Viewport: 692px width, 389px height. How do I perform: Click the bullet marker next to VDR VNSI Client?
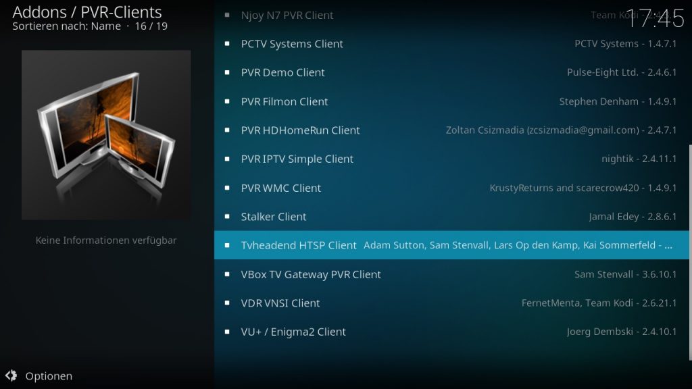pos(227,303)
